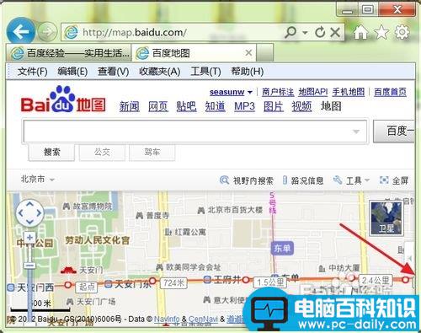421x333 pixels.
Task: Click the 路况信息 traffic icon
Action: coord(285,180)
